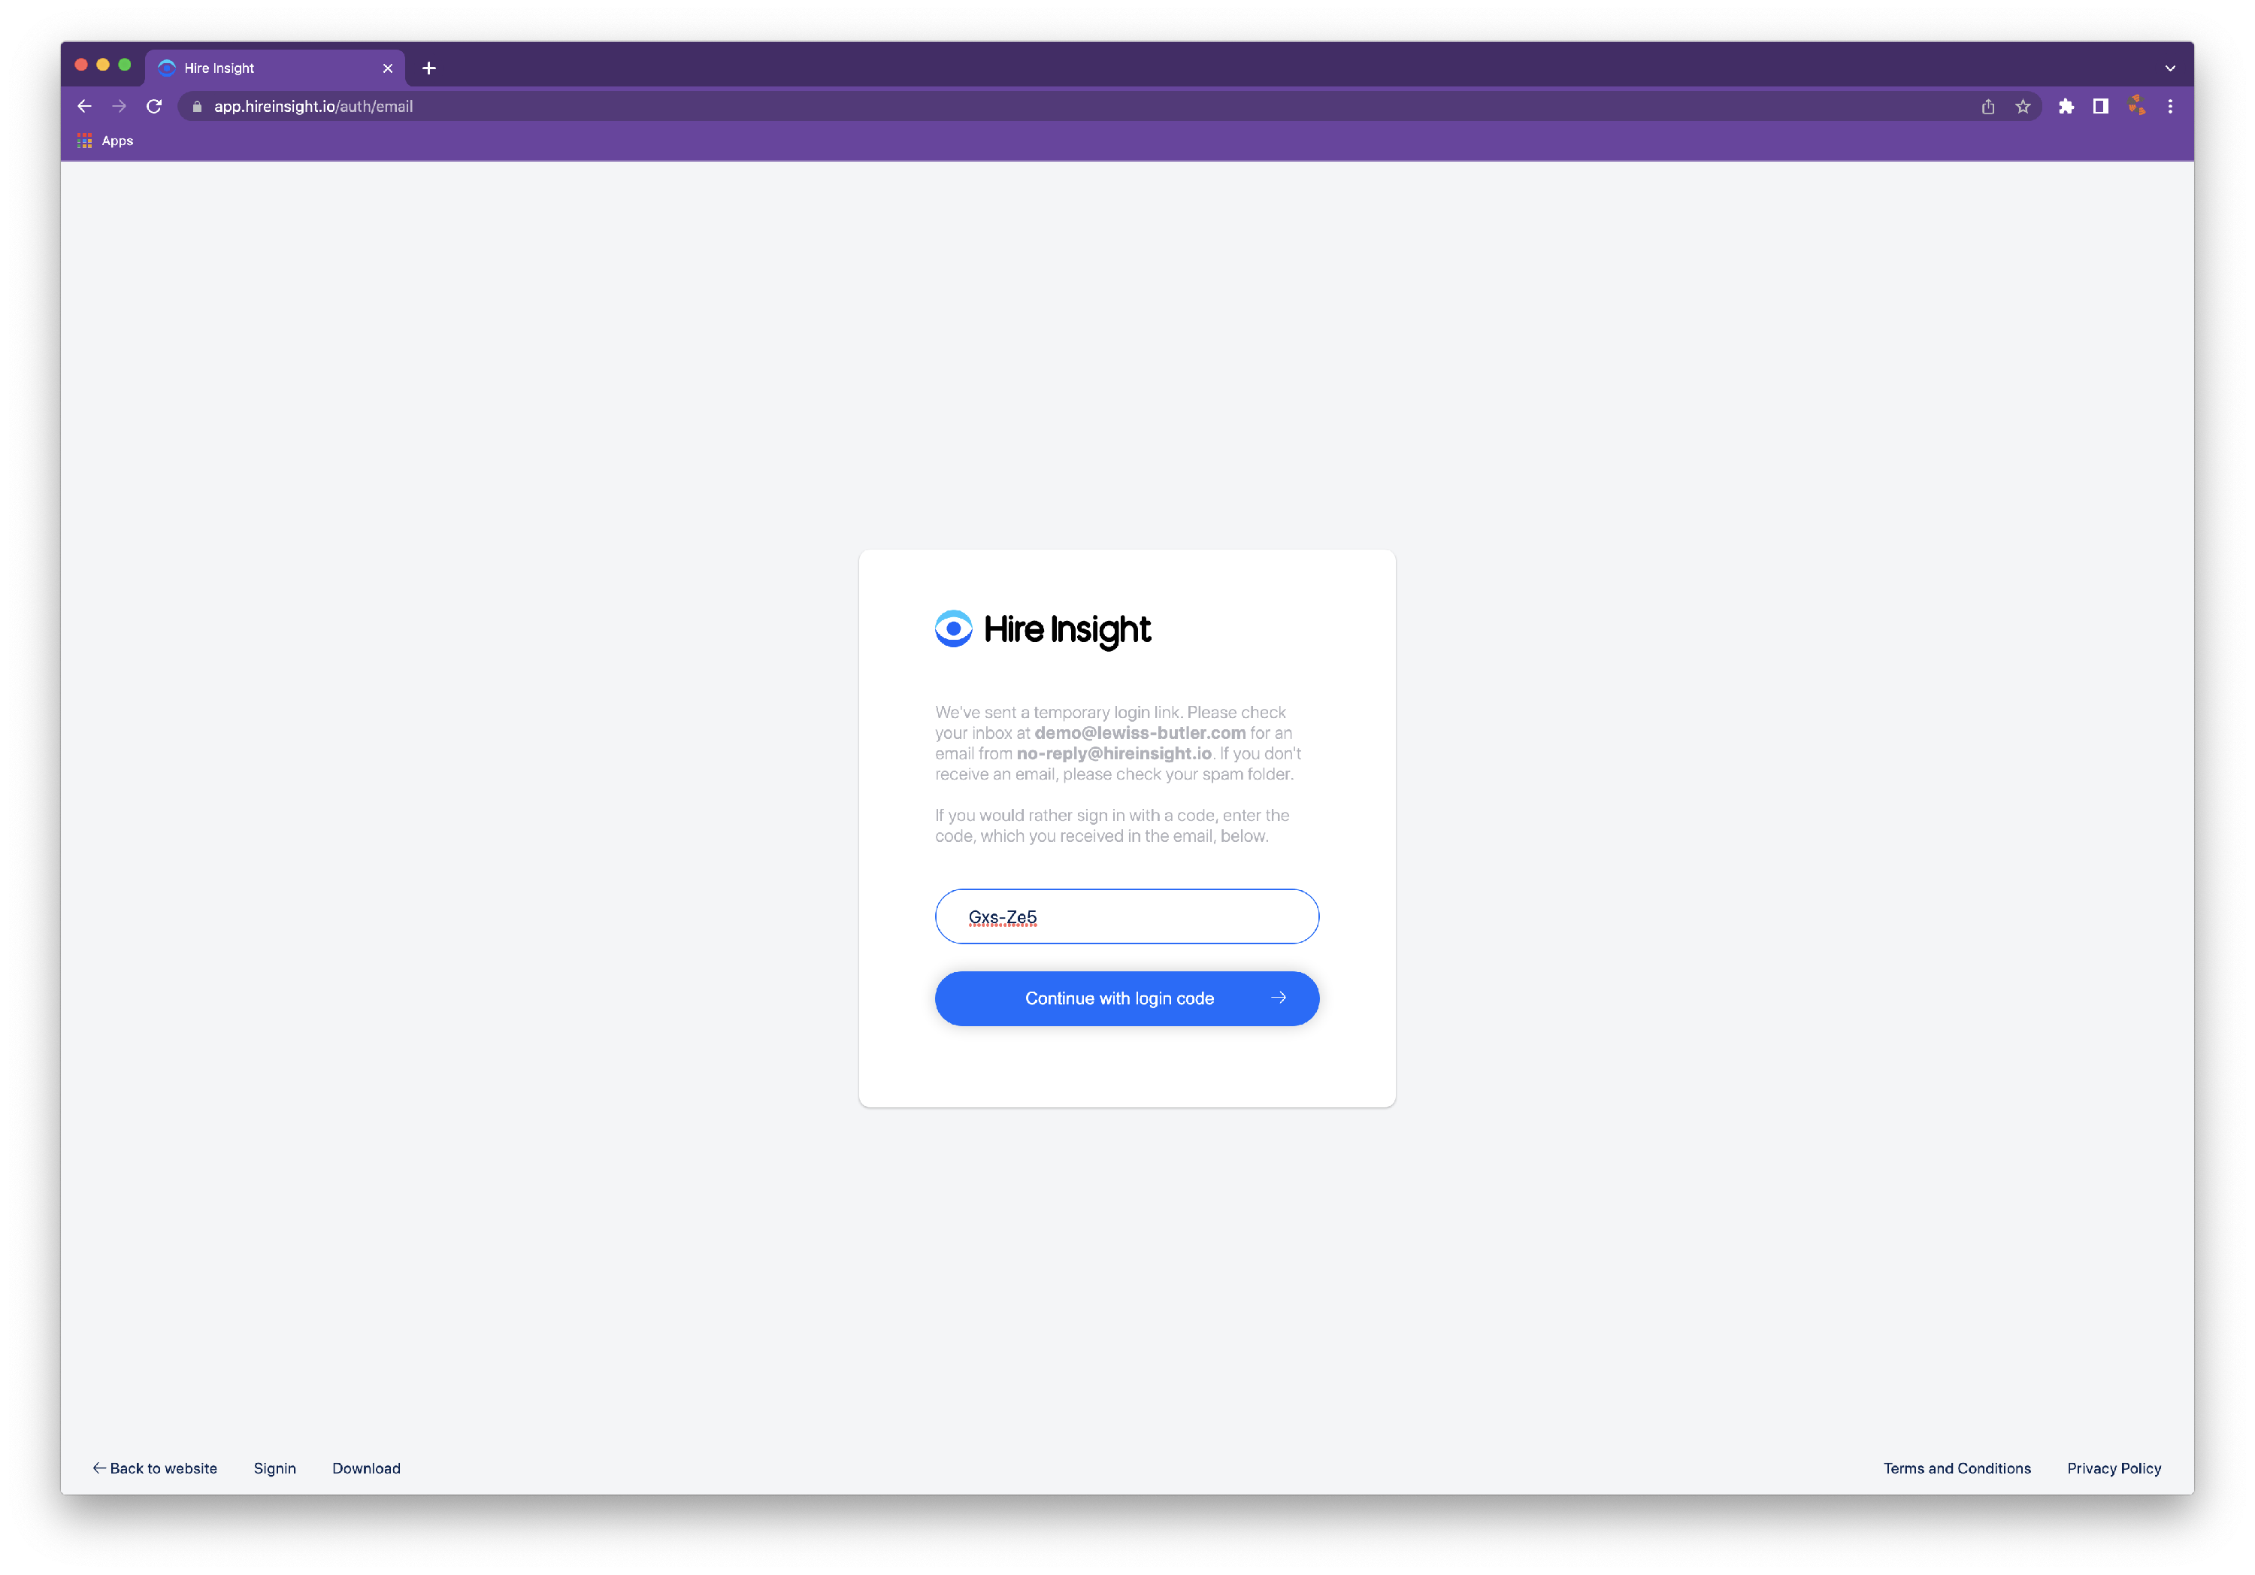Image resolution: width=2255 pixels, height=1575 pixels.
Task: Open Chrome three-dot menu
Action: pyautogui.click(x=2171, y=106)
